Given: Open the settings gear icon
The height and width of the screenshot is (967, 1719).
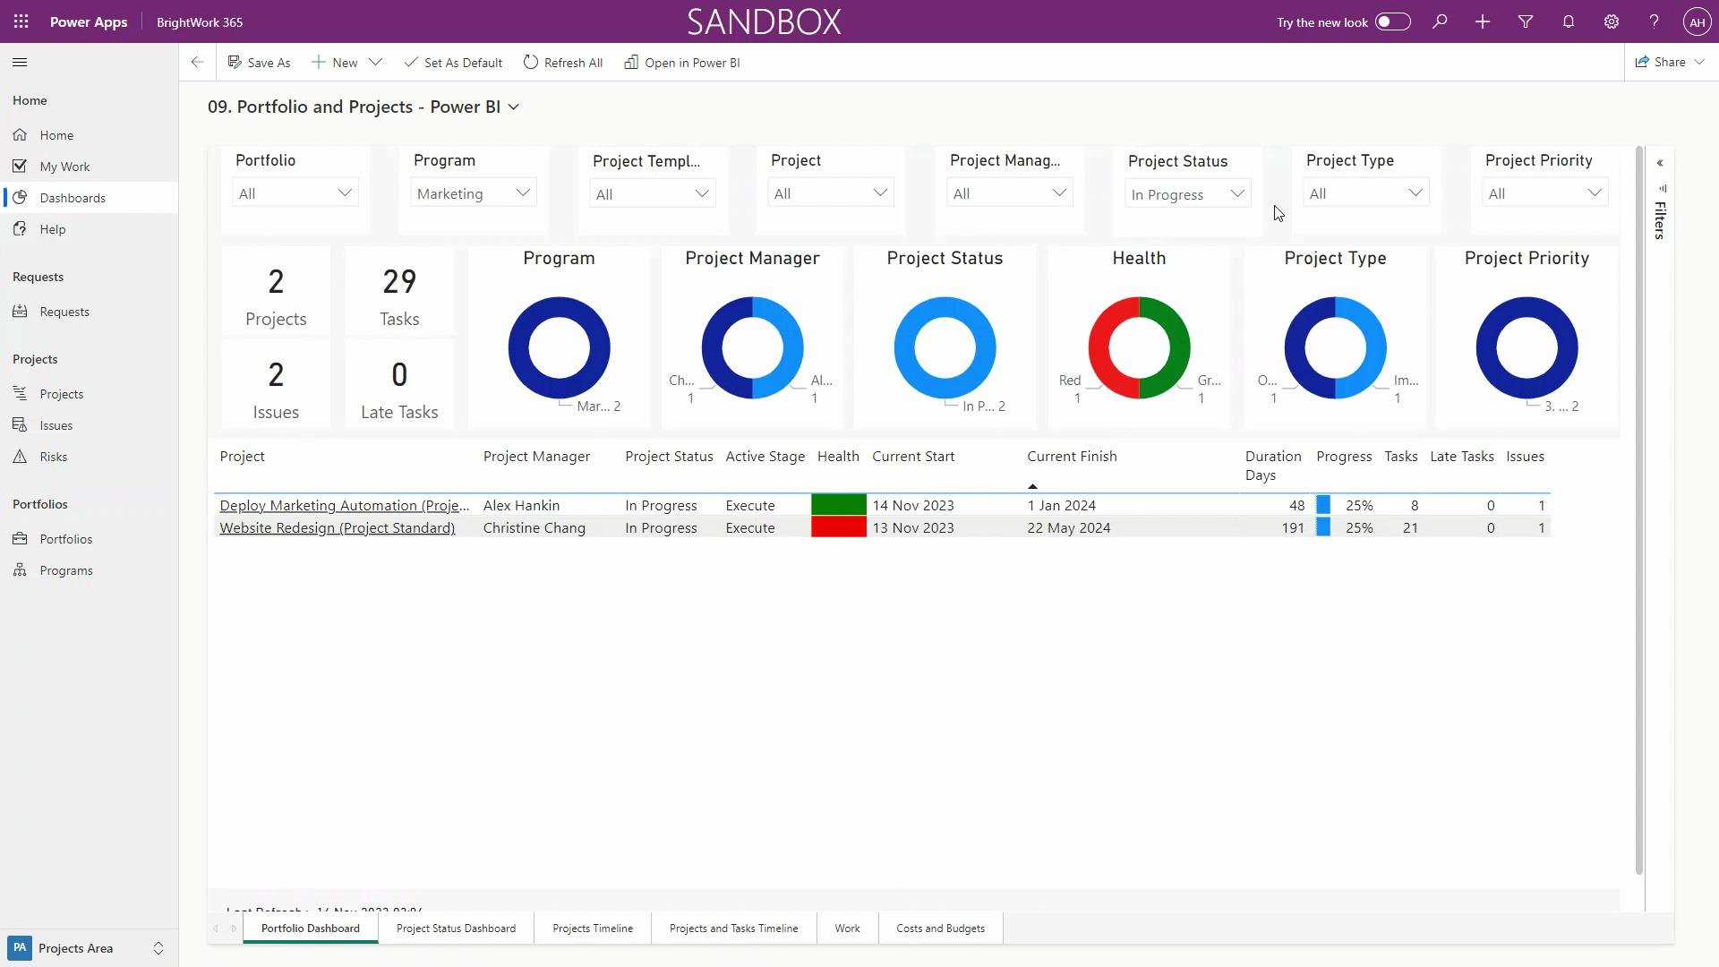Looking at the screenshot, I should 1612,21.
